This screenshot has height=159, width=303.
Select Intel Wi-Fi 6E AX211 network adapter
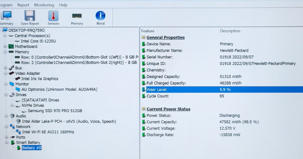48,132
